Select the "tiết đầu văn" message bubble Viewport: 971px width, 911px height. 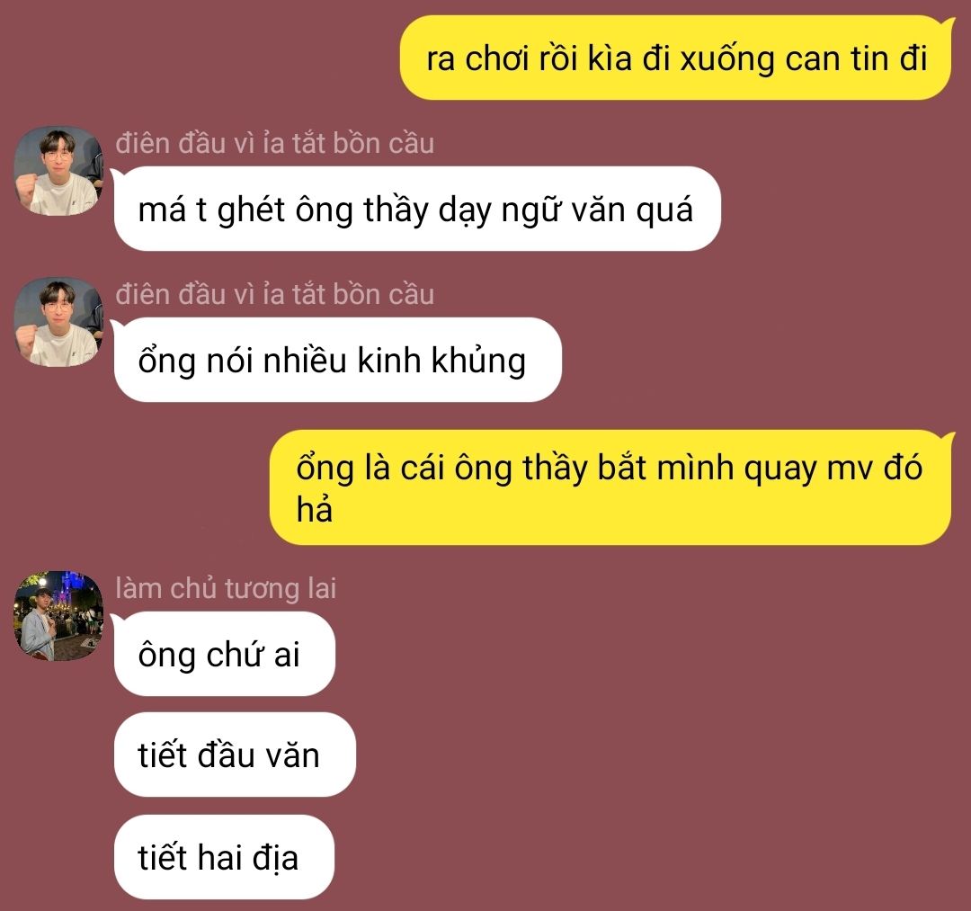(x=235, y=755)
